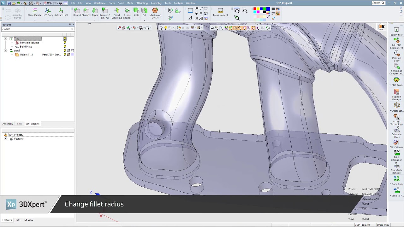Select the Chamfer tool

(86, 12)
